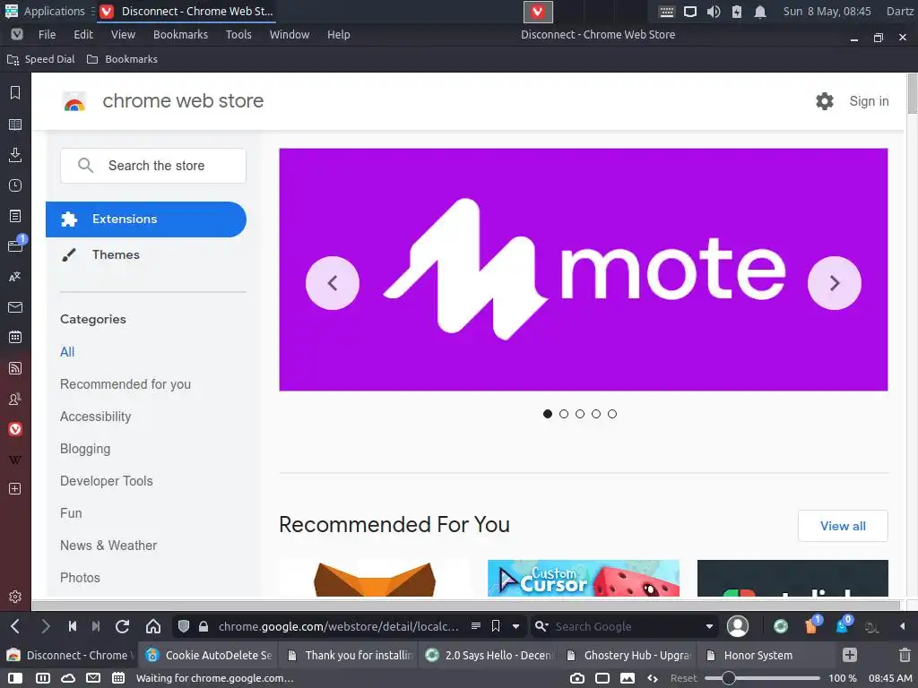Open address bar history dropdown arrow
Image resolution: width=918 pixels, height=688 pixels.
515,626
